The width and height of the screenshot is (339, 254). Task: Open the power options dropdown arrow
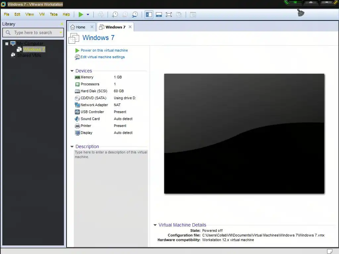pyautogui.click(x=88, y=15)
